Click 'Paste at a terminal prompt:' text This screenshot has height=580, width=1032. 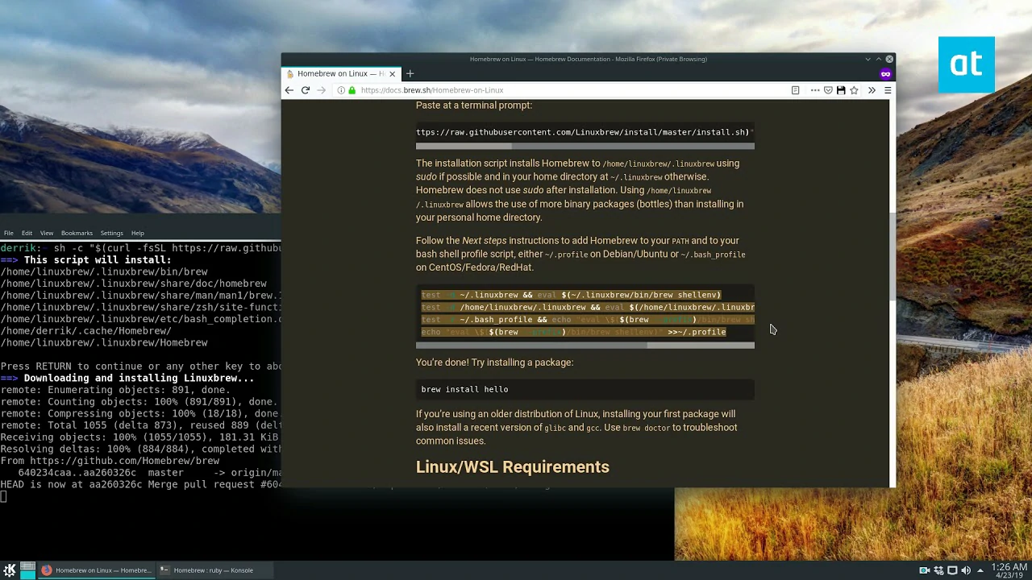point(474,106)
